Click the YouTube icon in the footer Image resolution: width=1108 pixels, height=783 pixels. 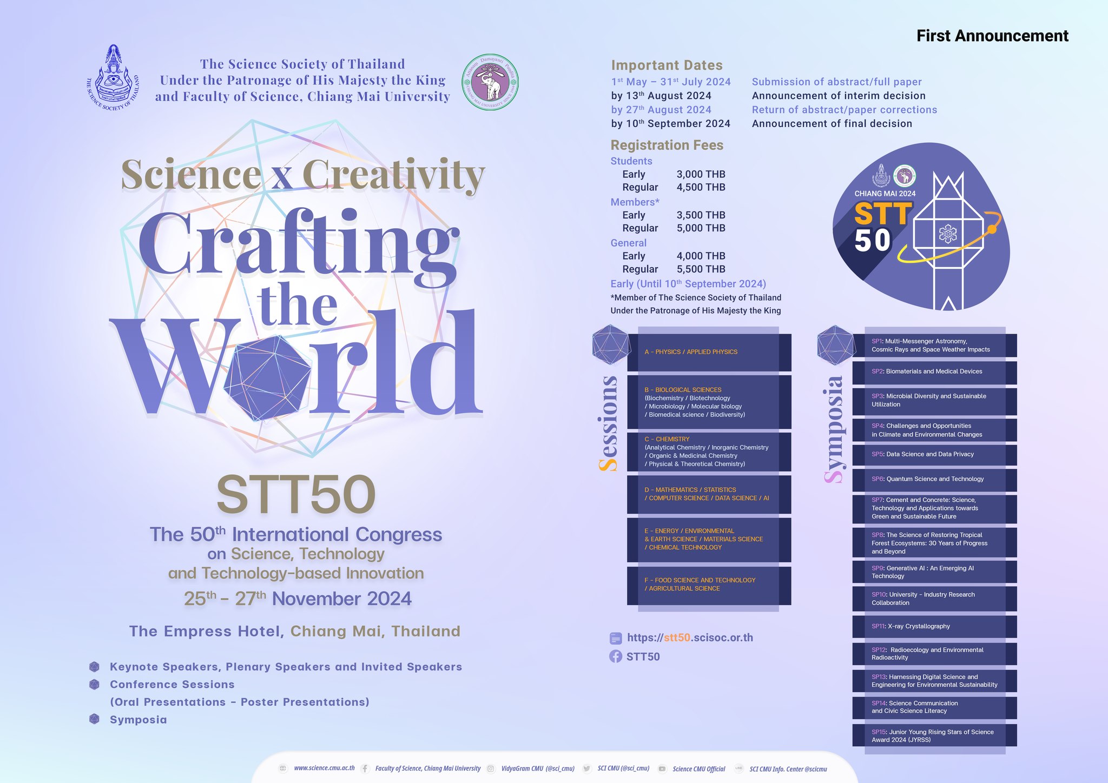(x=662, y=768)
